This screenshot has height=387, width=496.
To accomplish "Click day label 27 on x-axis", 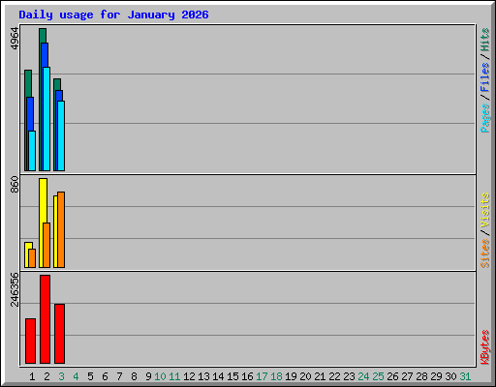I will pyautogui.click(x=407, y=376).
